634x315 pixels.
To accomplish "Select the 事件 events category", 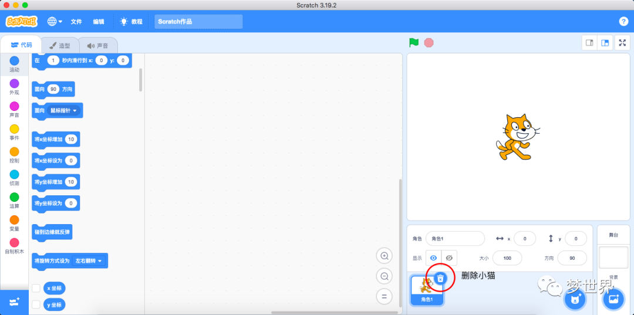I will point(14,132).
